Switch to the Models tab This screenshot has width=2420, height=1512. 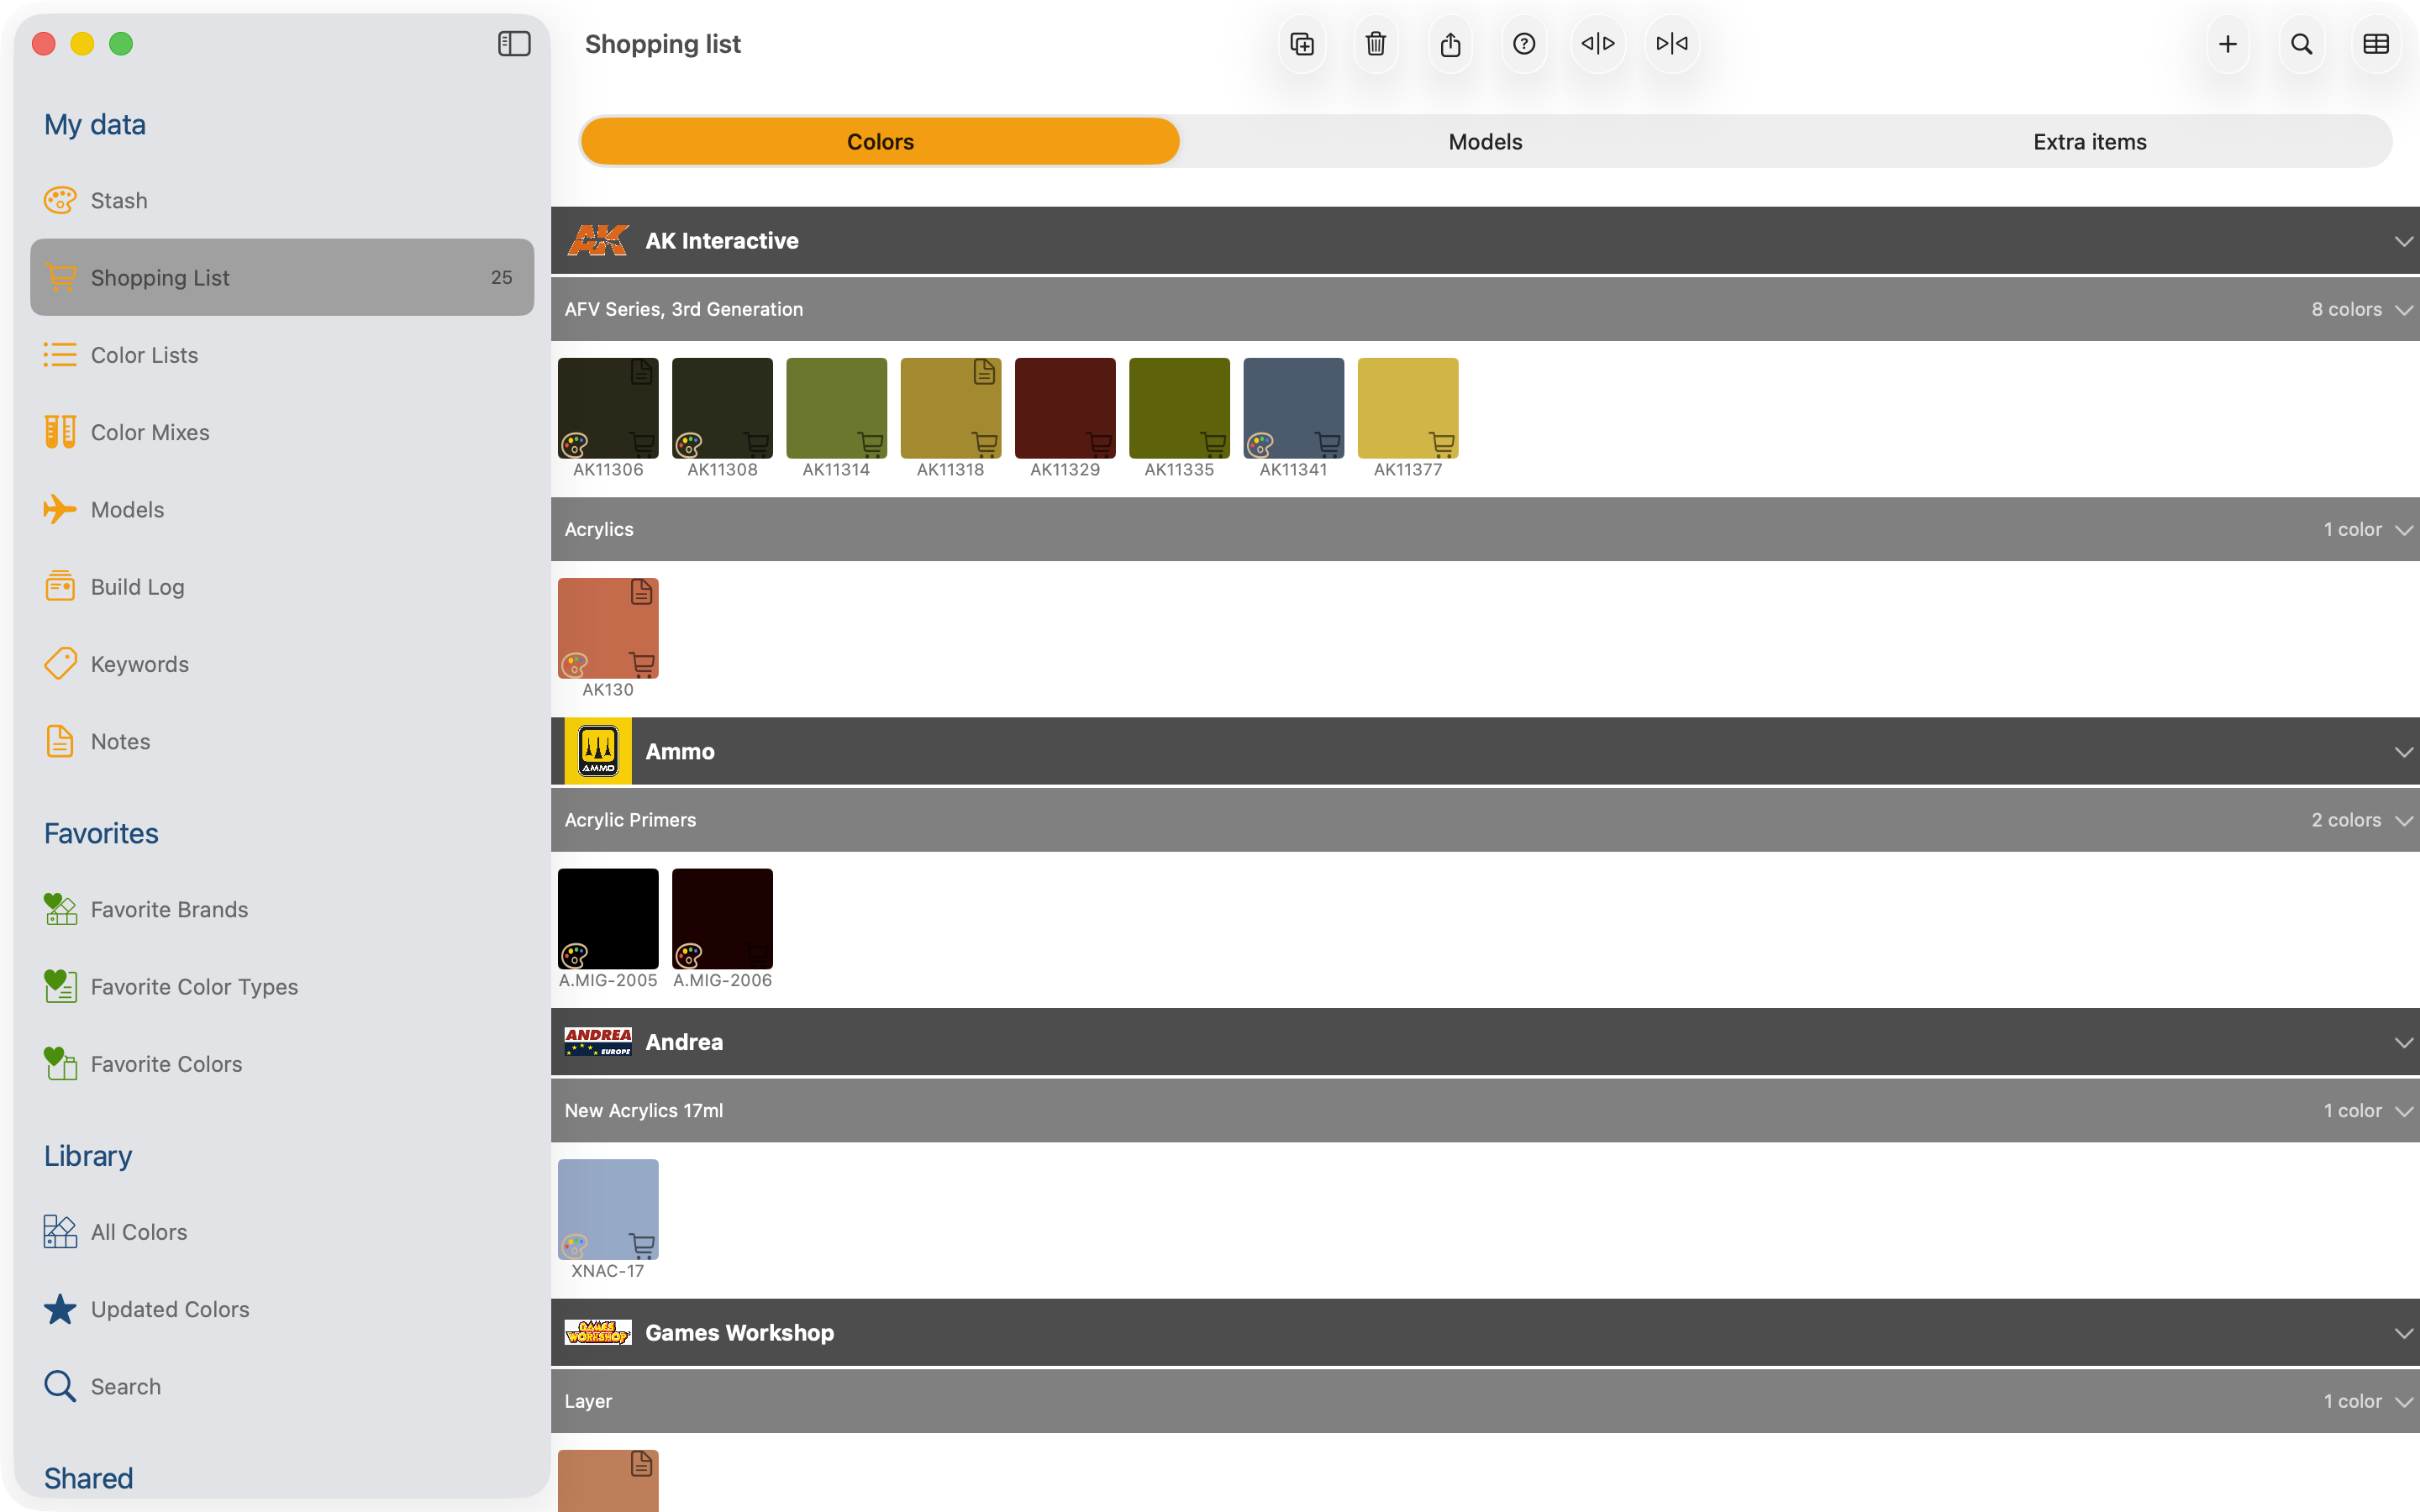tap(1485, 141)
